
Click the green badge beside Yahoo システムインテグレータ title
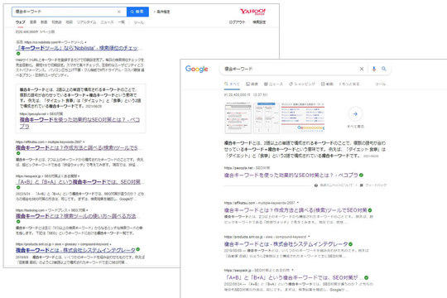[138, 249]
